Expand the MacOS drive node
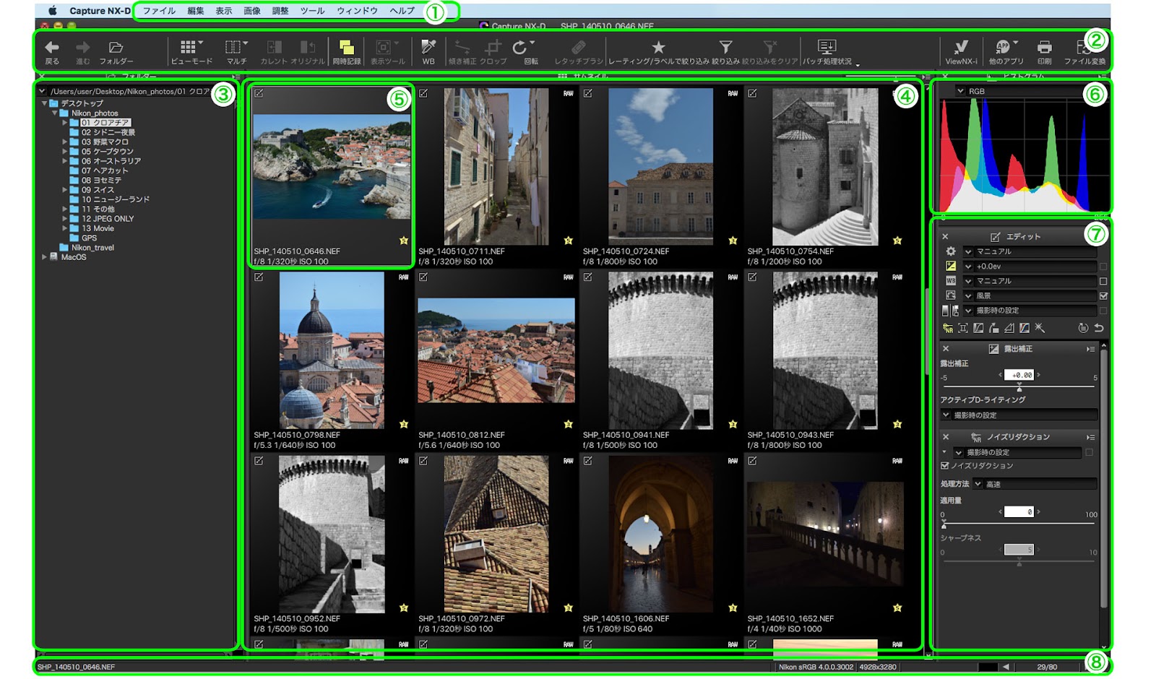The image size is (1156, 679). pos(44,257)
